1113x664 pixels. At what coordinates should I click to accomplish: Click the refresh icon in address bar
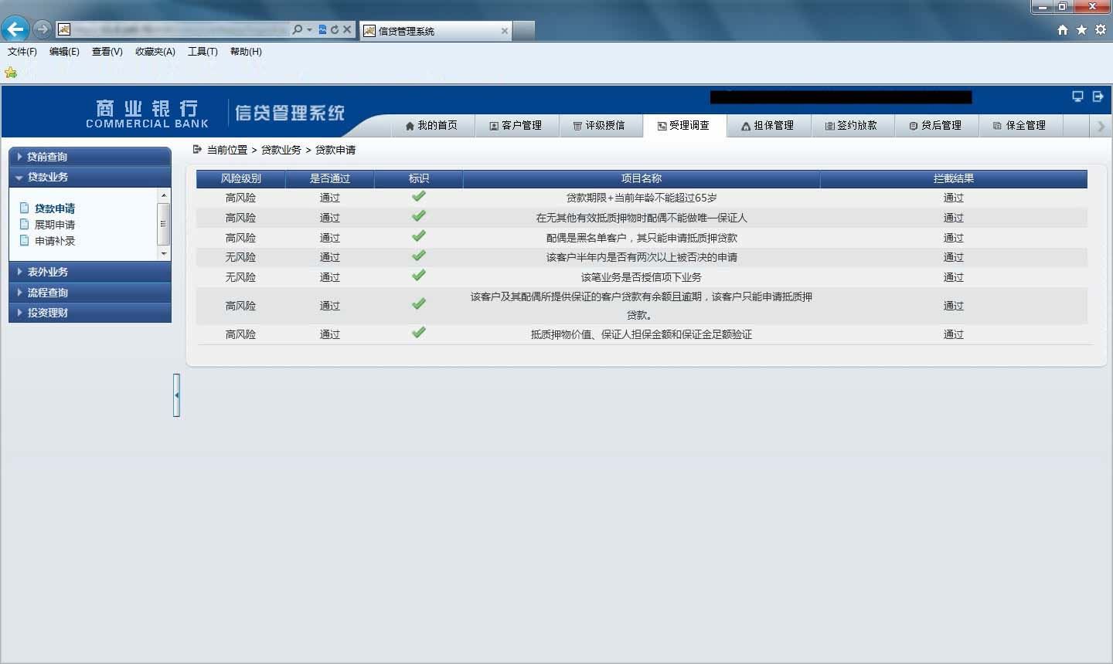coord(335,30)
